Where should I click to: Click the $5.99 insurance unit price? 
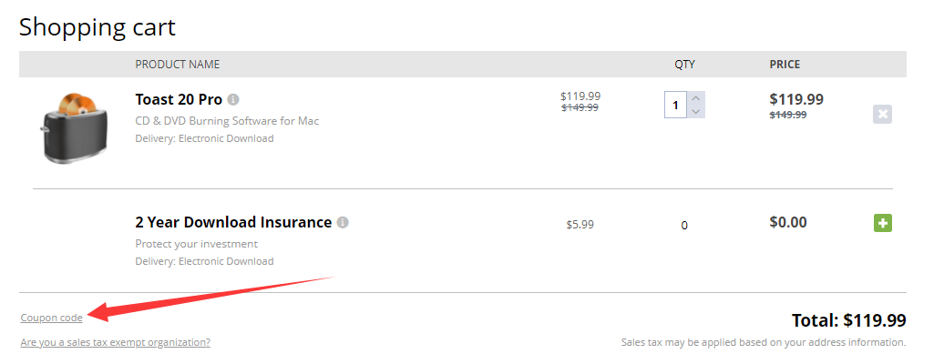point(580,224)
